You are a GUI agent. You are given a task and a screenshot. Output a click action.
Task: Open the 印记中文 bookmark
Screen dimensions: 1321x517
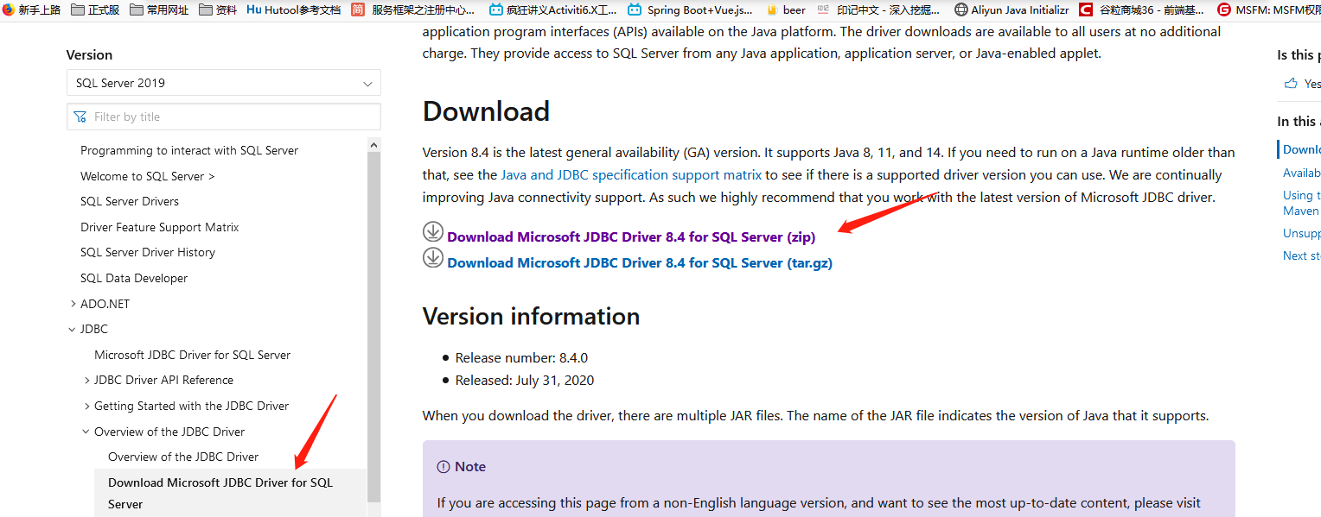(877, 10)
